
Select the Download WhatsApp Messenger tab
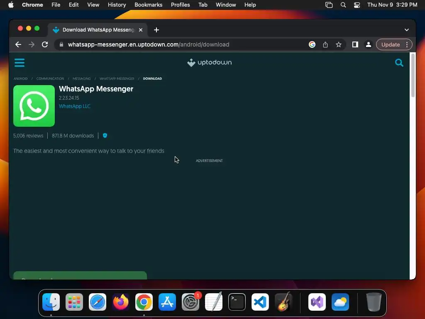(98, 30)
